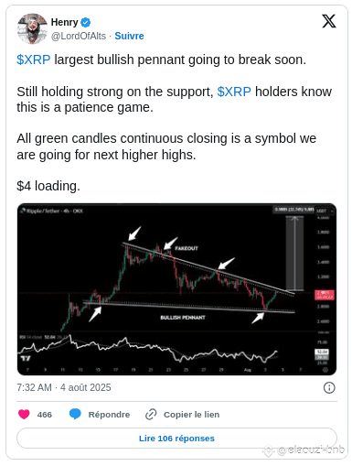The height and width of the screenshot is (466, 352).
Task: Click the blue verified badge
Action: pos(85,22)
